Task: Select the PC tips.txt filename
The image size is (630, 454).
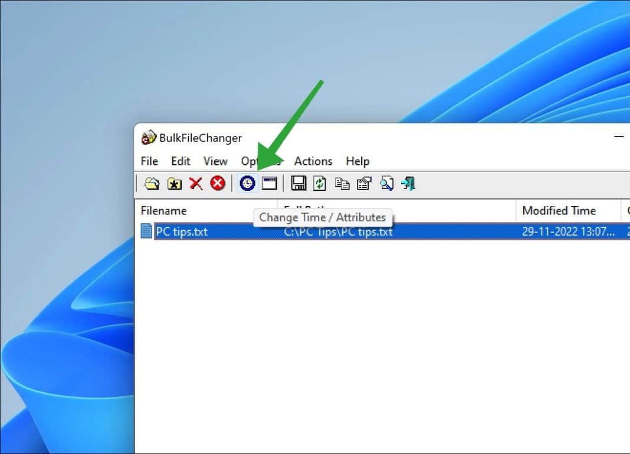Action: [182, 231]
